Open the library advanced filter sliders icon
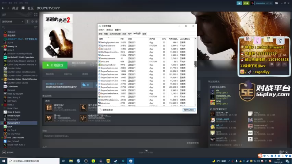Image resolution: width=292 pixels, height=164 pixels. click(36, 27)
